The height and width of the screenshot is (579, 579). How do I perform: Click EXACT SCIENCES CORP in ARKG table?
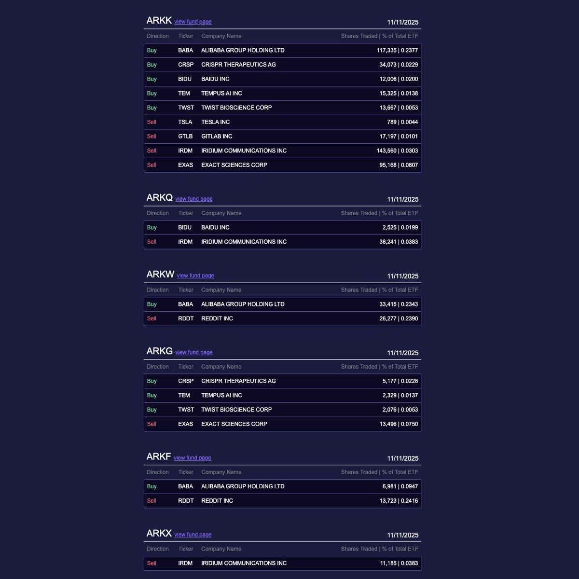coord(234,424)
